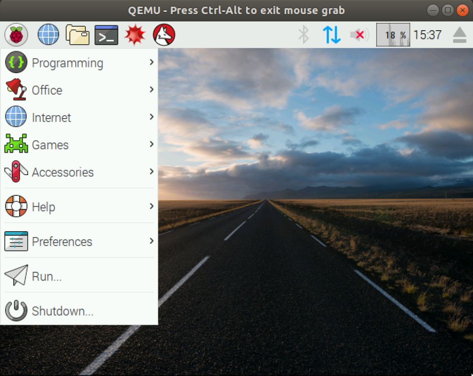
Task: Open the Games menu category
Action: pos(79,145)
